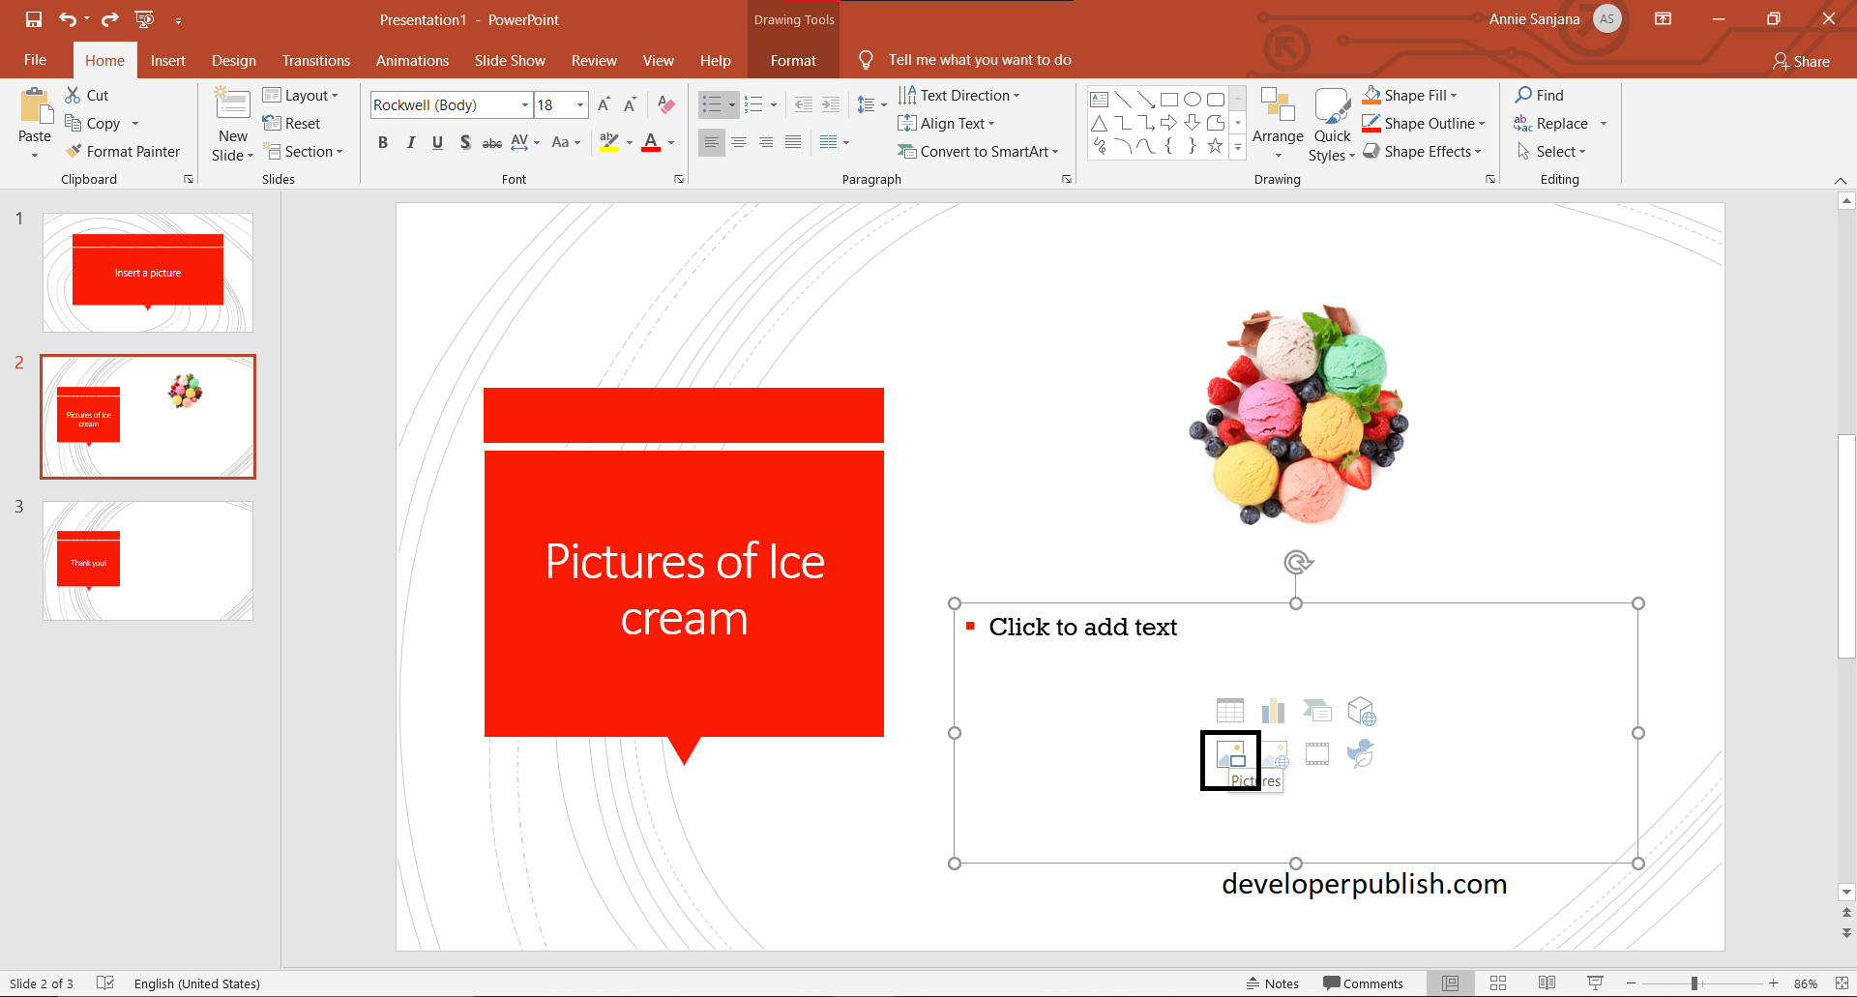Open the Convert to SmartArt tool
This screenshot has width=1857, height=997.
click(x=979, y=151)
